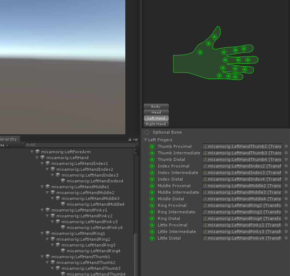Click the object picker for Thumb Distal
This screenshot has height=276, width=290.
(286, 159)
